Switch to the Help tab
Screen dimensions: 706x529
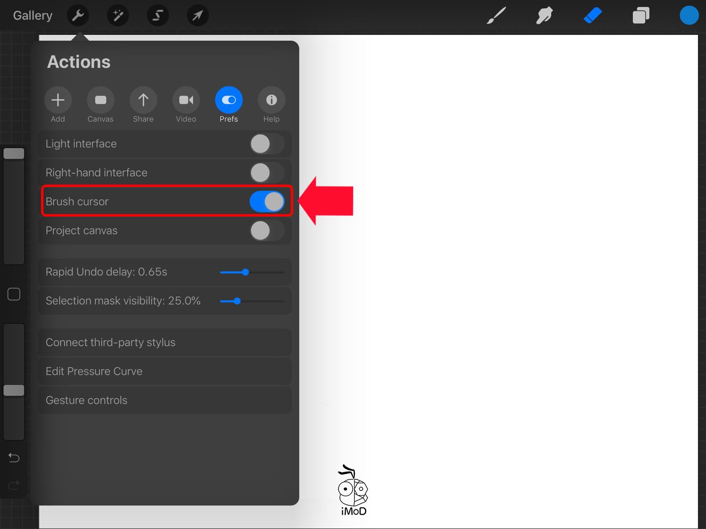click(x=271, y=100)
